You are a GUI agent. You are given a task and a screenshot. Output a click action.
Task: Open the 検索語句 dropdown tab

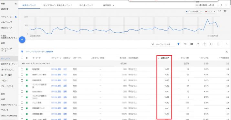[x=109, y=5]
